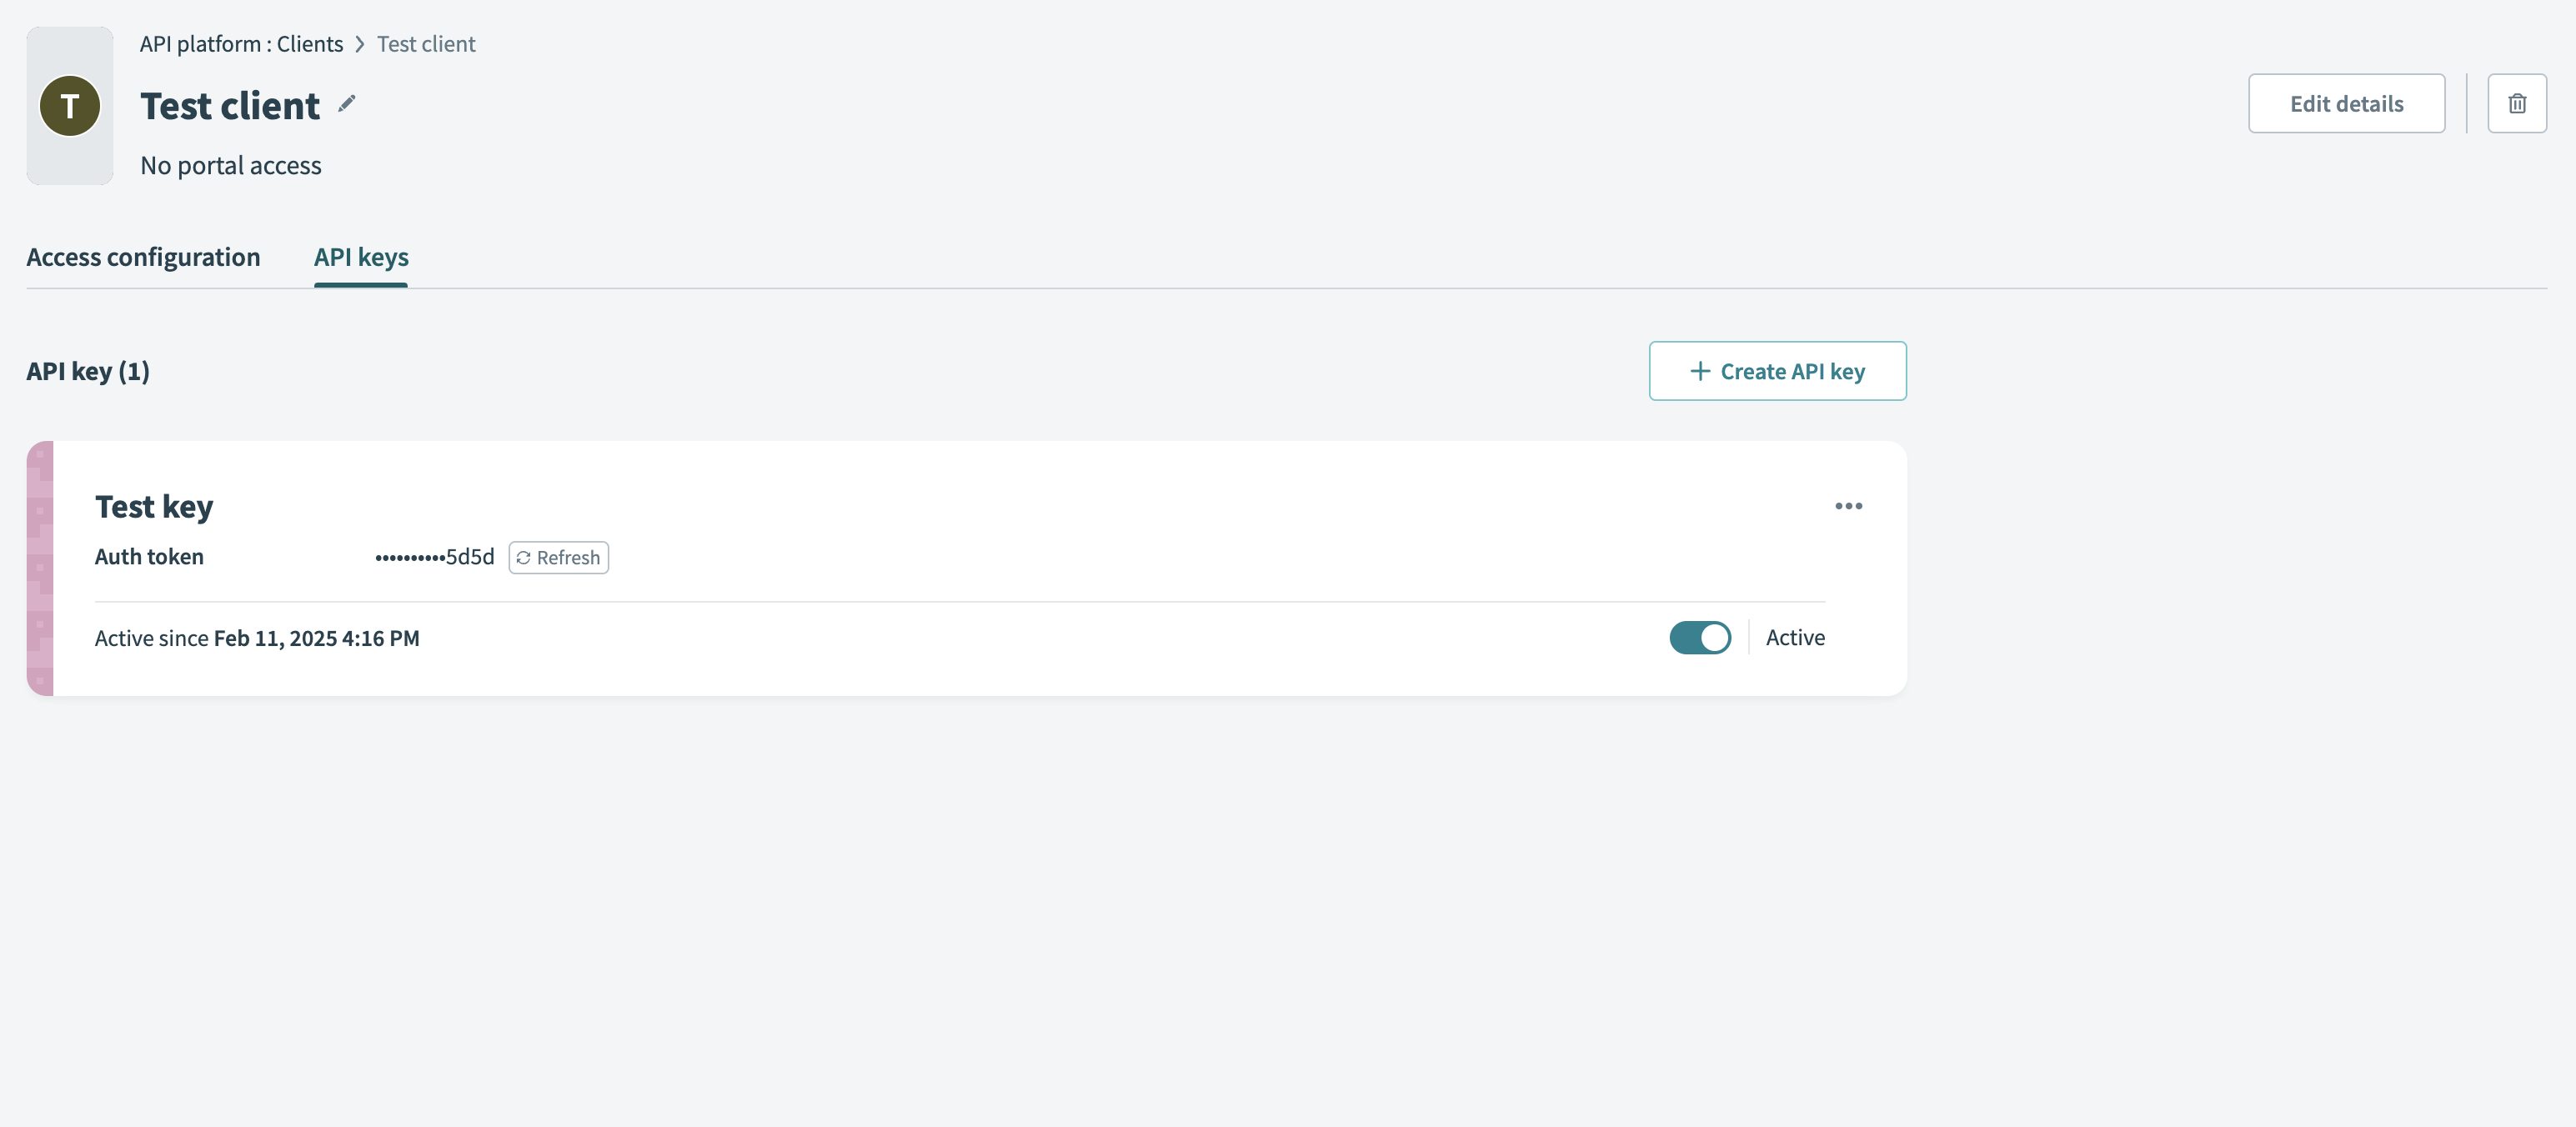Open the three-dot options dropdown for Test key

tap(1848, 506)
